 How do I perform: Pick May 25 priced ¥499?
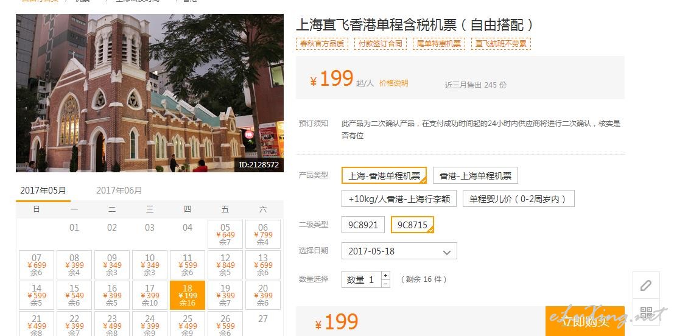pyautogui.click(x=188, y=324)
